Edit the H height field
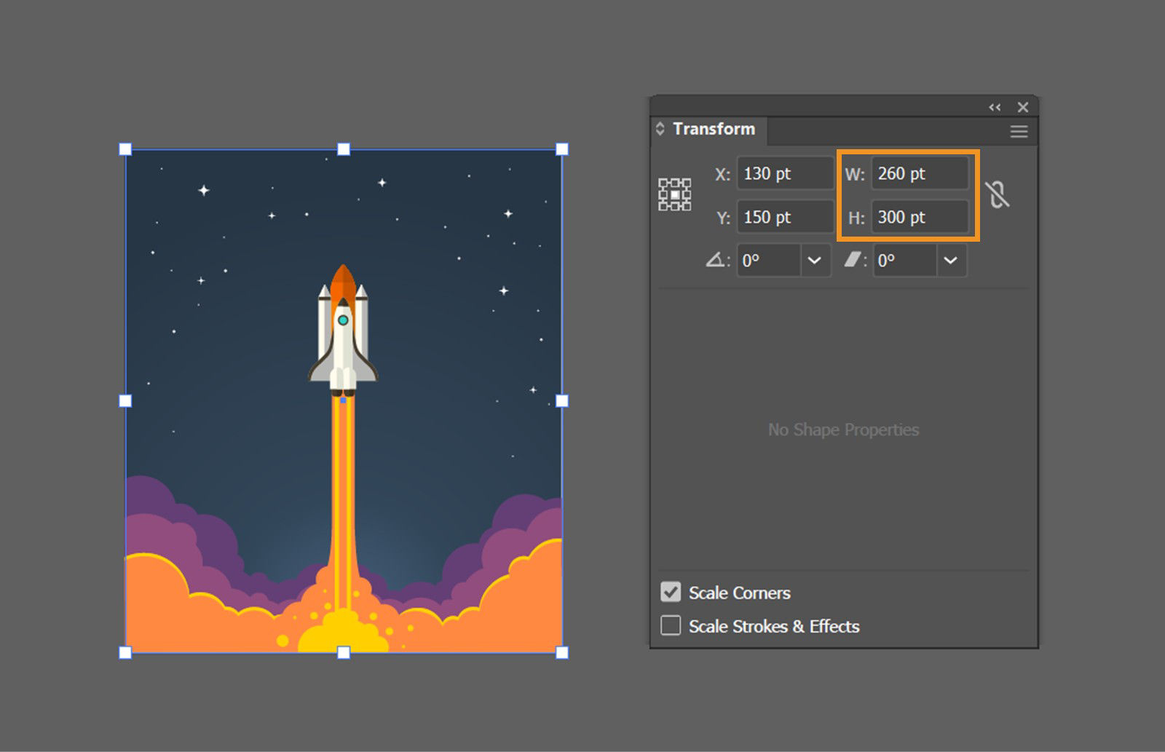1165x752 pixels. pyautogui.click(x=920, y=217)
